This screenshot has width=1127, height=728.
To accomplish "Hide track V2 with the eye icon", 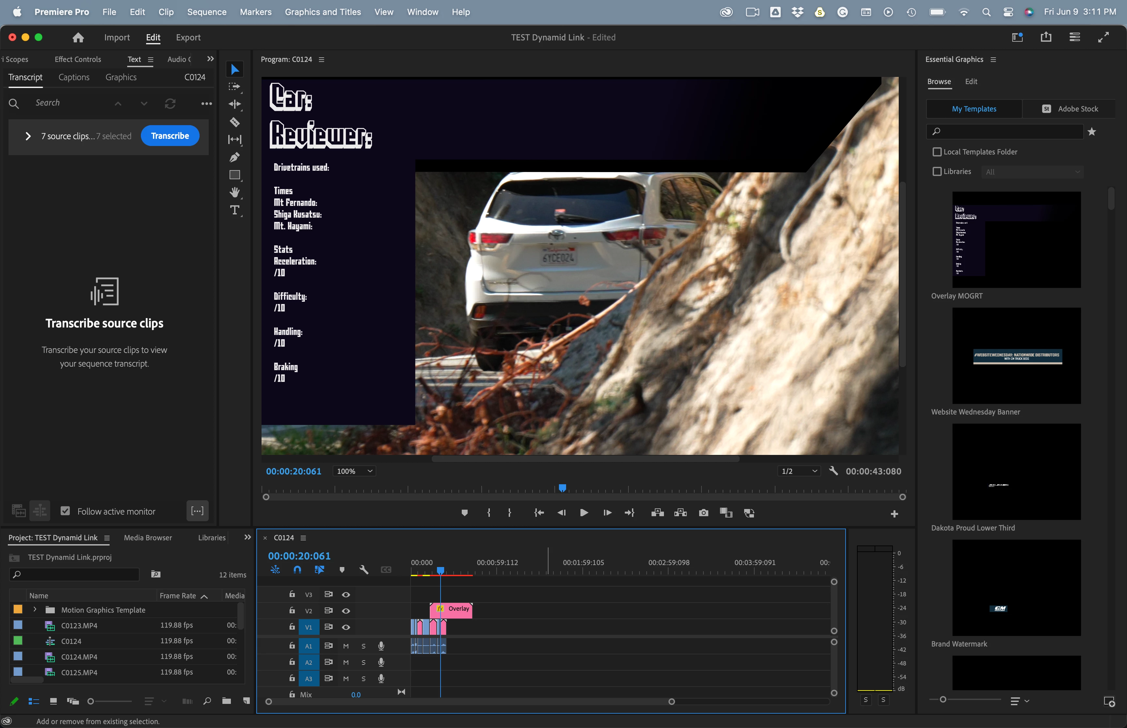I will [x=346, y=611].
